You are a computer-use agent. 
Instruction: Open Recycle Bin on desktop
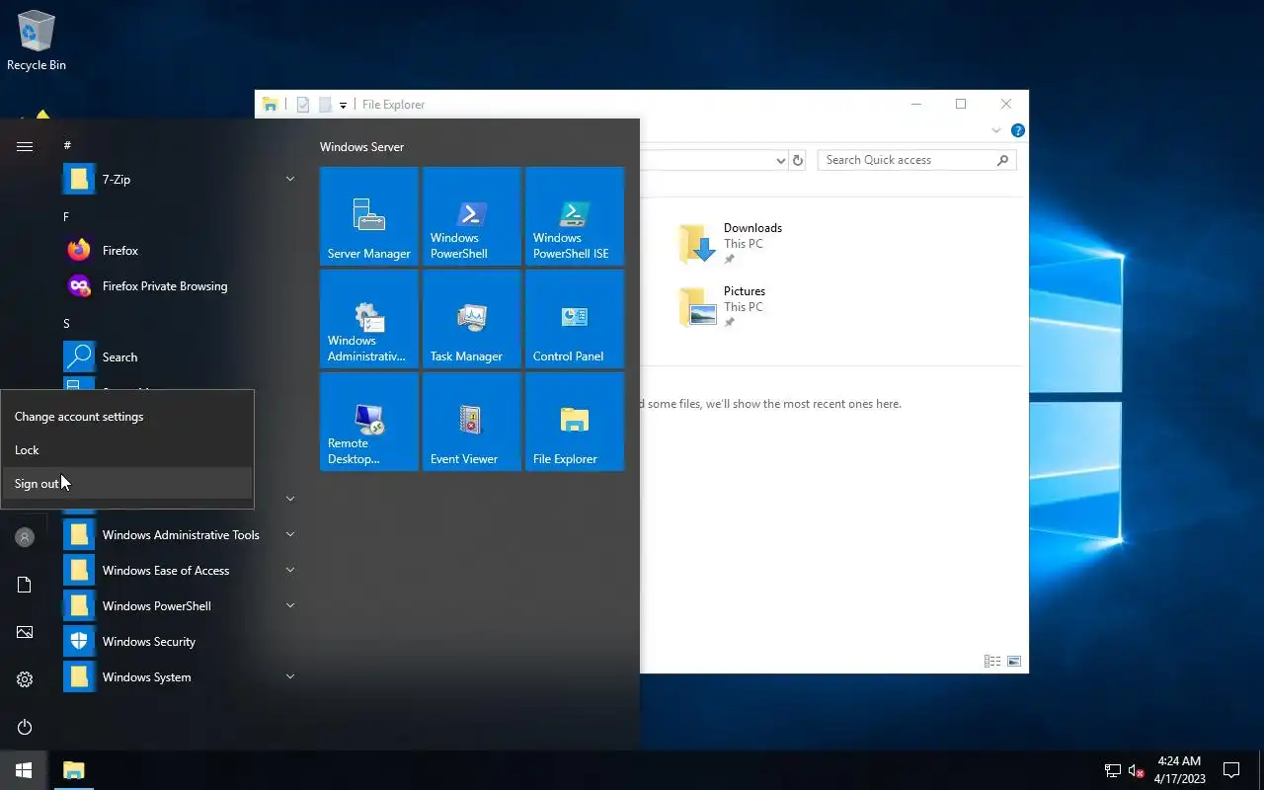(x=37, y=40)
